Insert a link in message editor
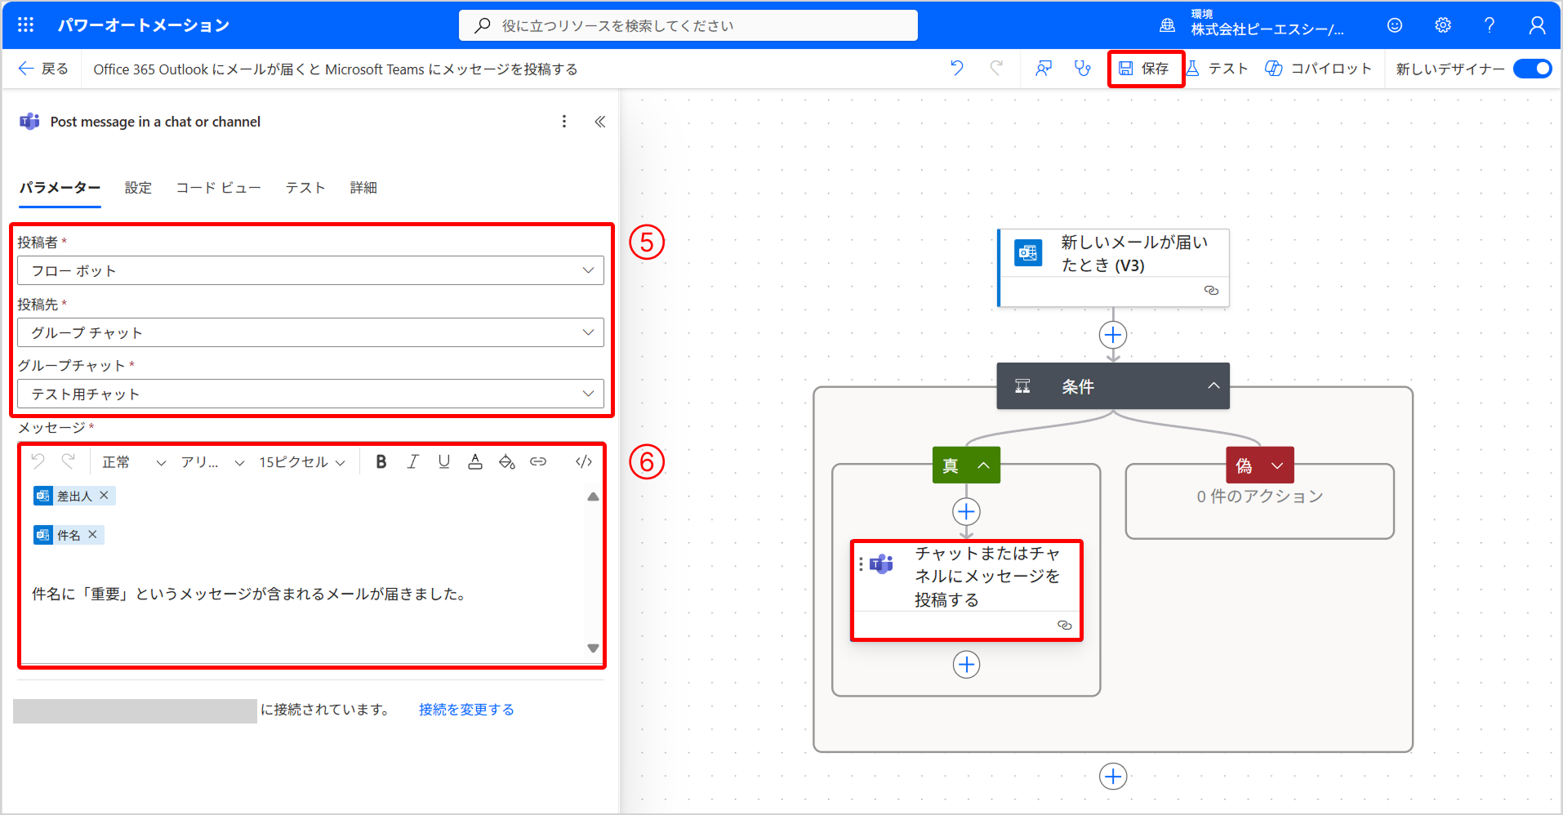The height and width of the screenshot is (815, 1563). [538, 462]
